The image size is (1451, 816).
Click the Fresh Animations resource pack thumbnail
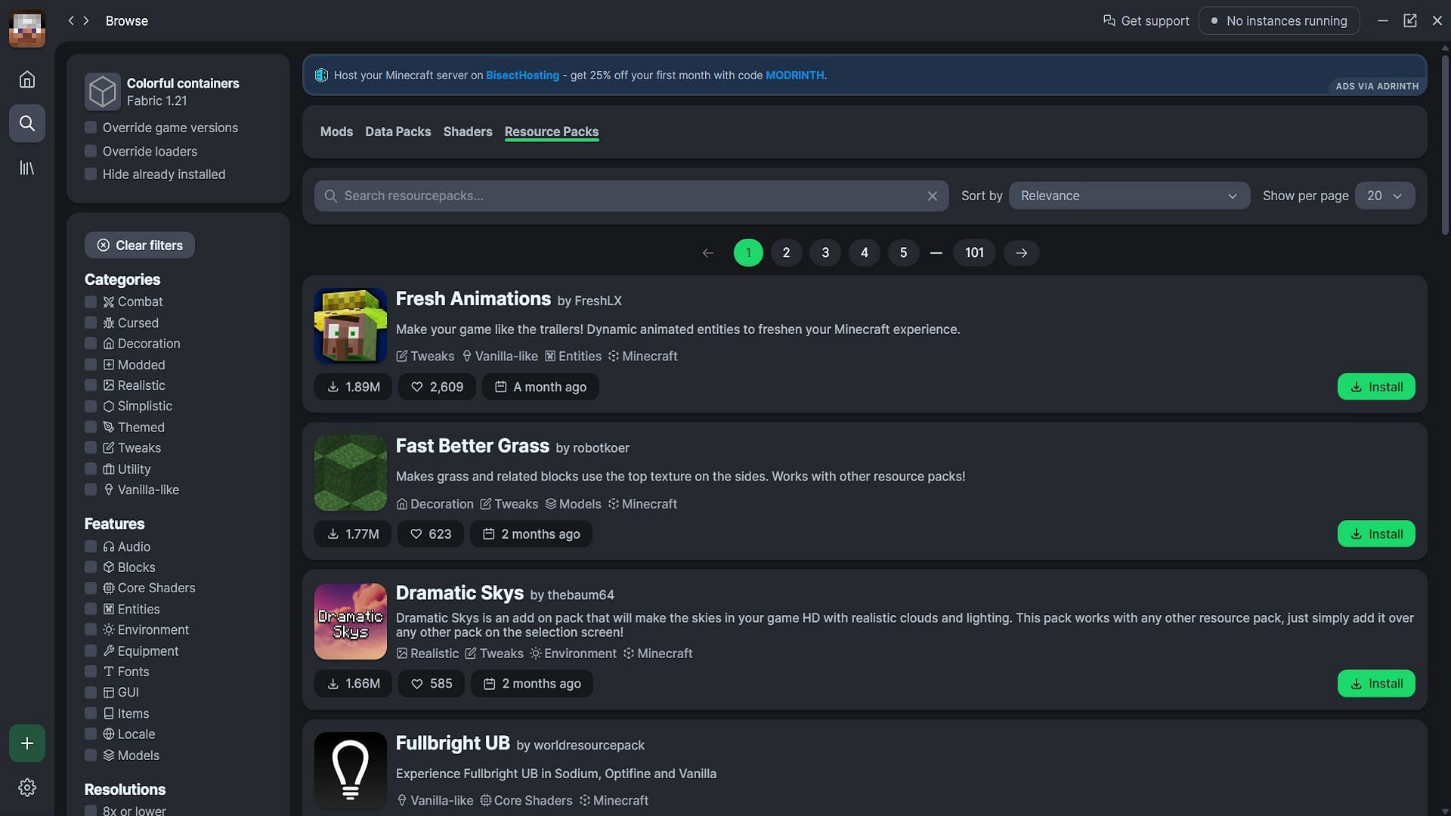[x=351, y=325]
